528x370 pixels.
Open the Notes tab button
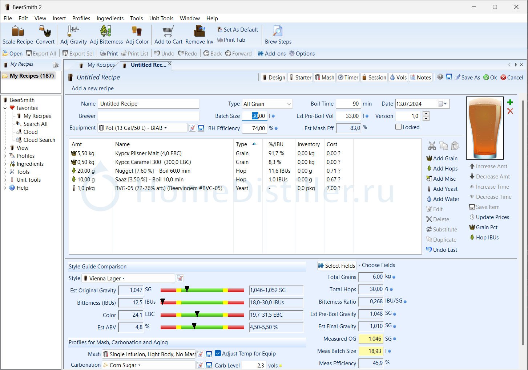[x=421, y=77]
